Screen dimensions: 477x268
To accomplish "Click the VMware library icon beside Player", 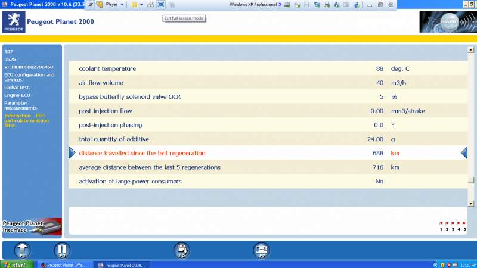I will [x=100, y=5].
